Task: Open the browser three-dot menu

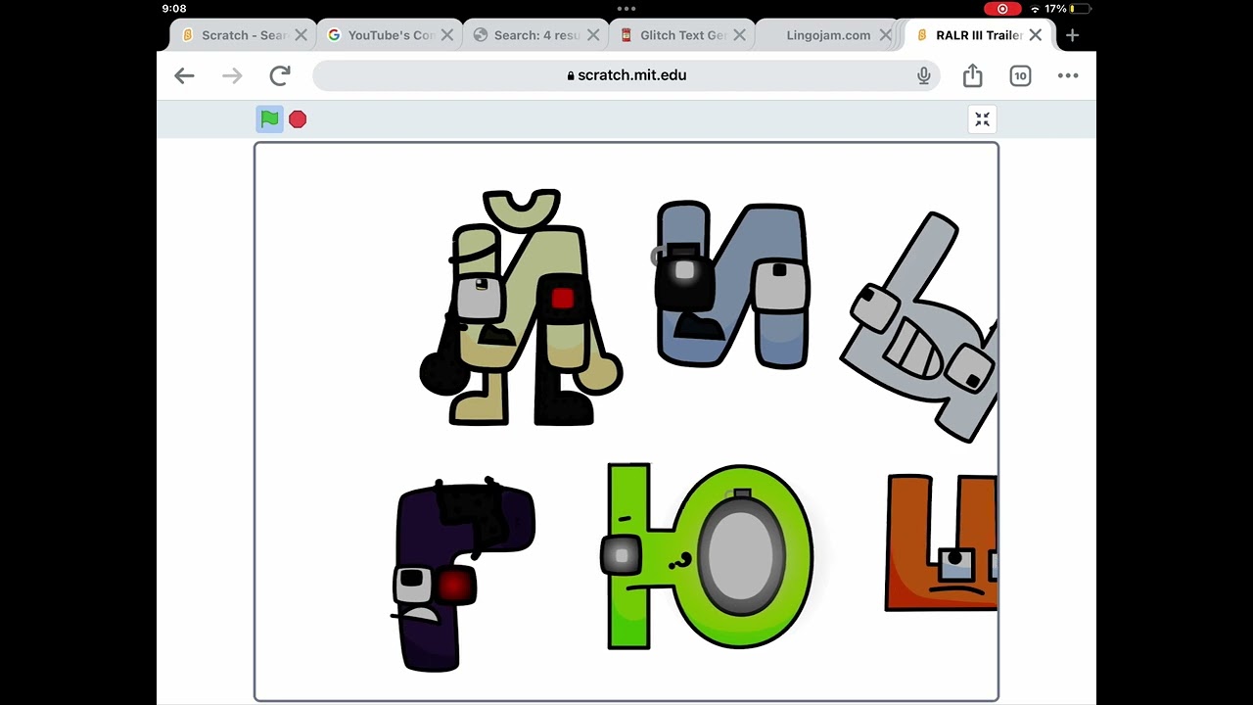Action: (1068, 75)
